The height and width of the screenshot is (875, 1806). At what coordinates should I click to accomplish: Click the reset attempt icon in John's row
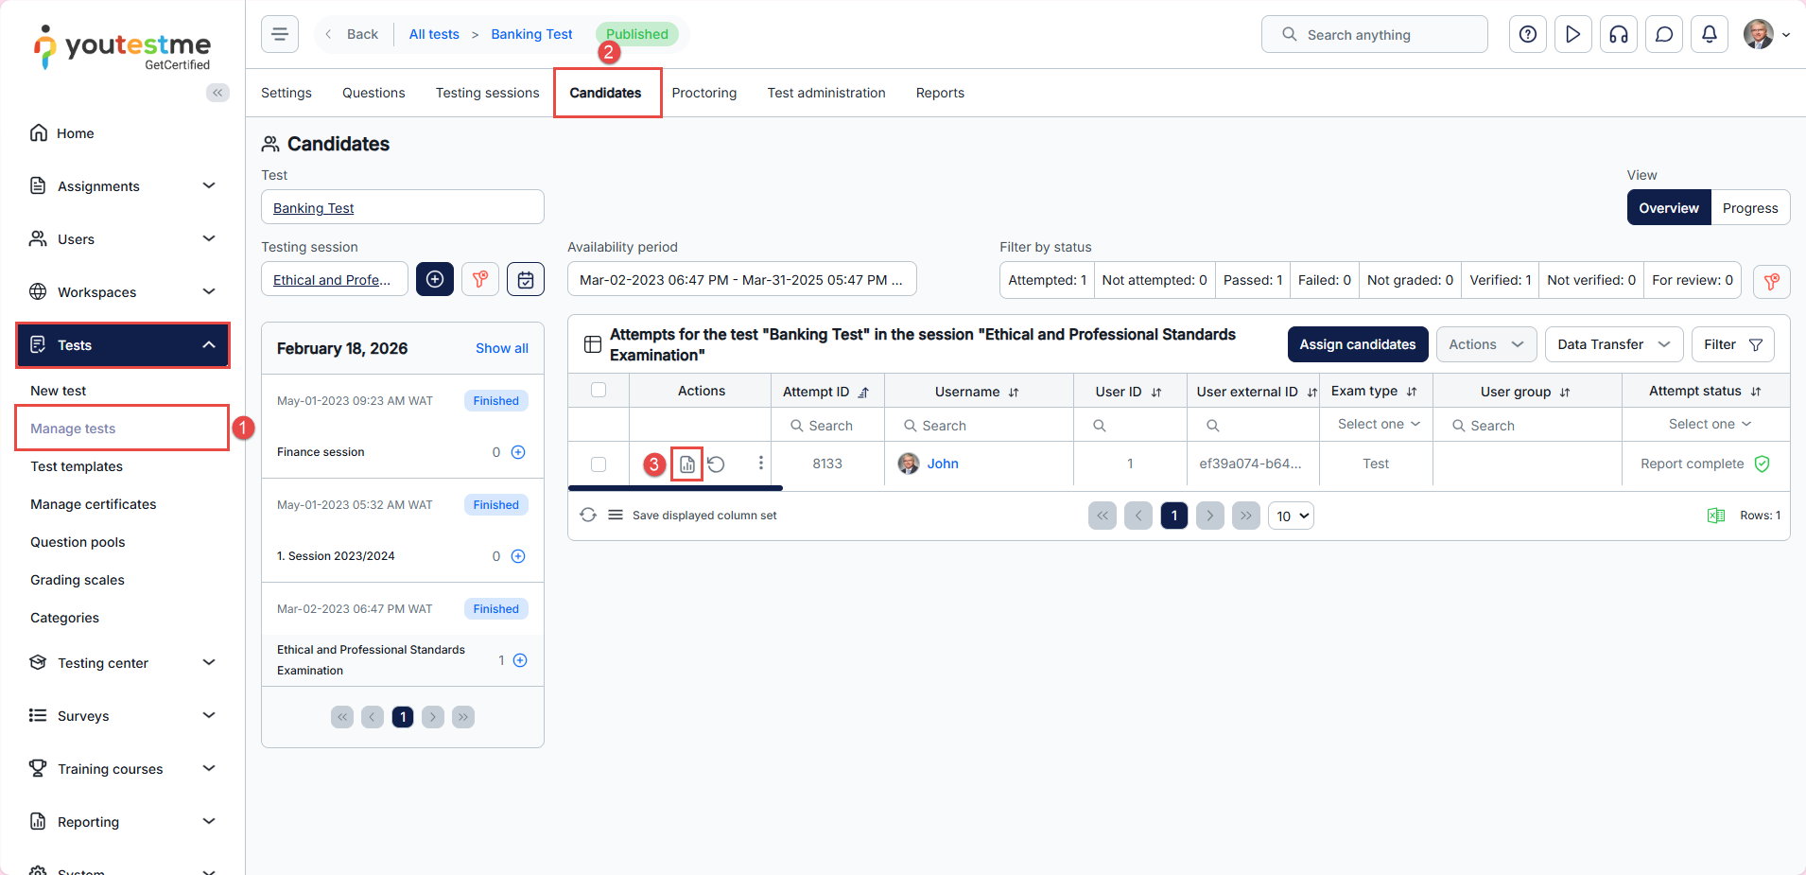pyautogui.click(x=717, y=464)
